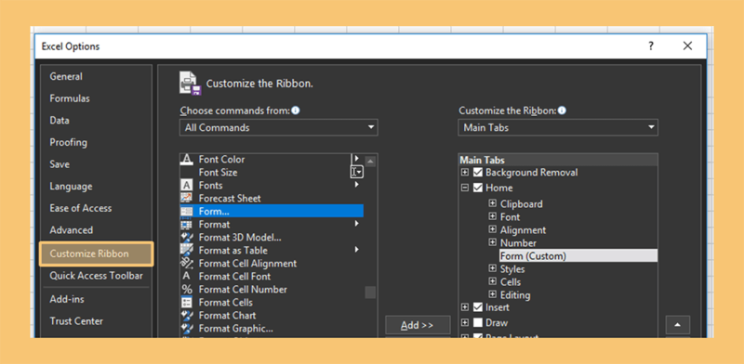Open the Quick Access Toolbar category
Viewport: 744px width, 364px height.
click(97, 276)
